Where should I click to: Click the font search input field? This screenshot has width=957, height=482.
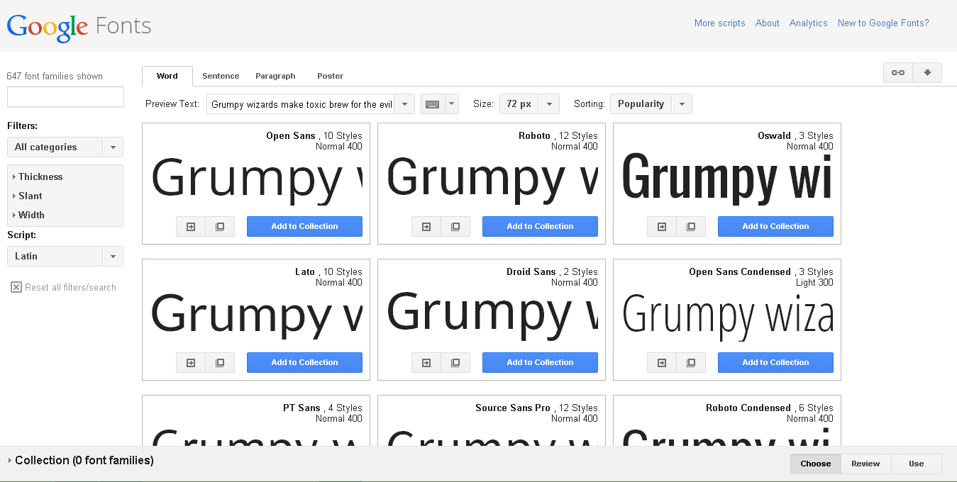click(65, 97)
